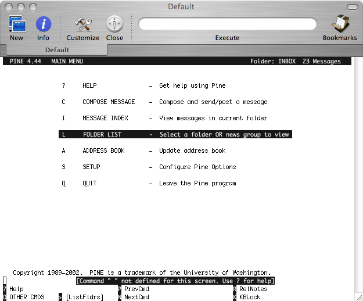The width and height of the screenshot is (363, 301).
Task: Click 'View messages in current folder' text
Action: coord(213,118)
